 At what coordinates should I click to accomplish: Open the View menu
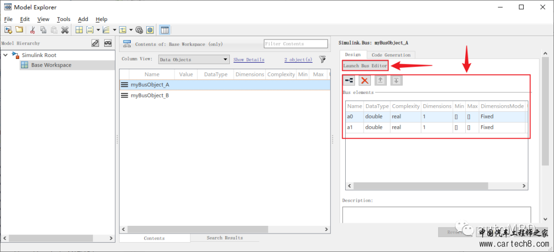tap(43, 19)
